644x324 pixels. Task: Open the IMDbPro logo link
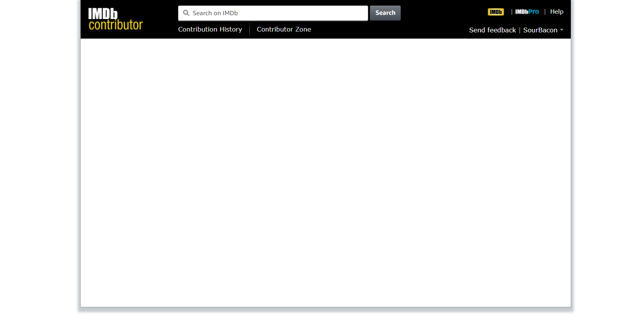click(x=527, y=12)
